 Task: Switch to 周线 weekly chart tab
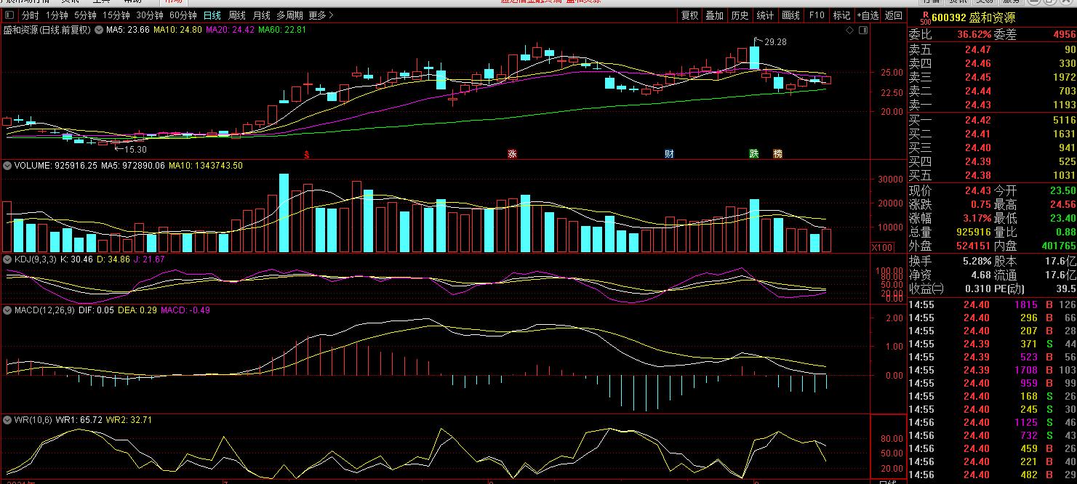[237, 15]
